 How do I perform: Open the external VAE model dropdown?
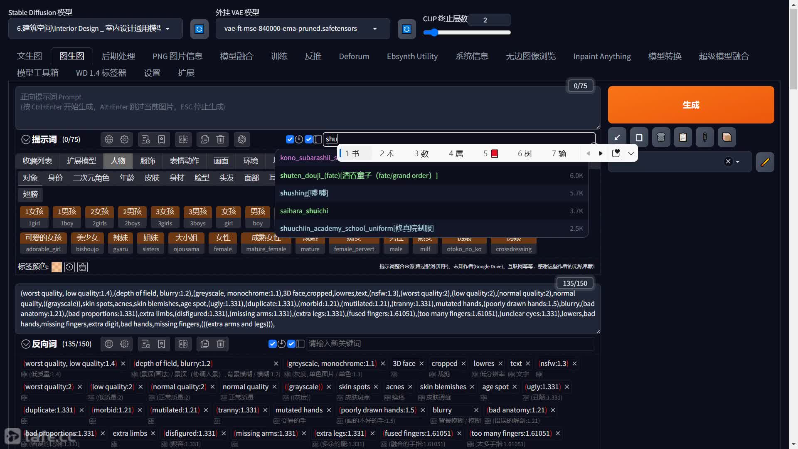click(x=303, y=29)
